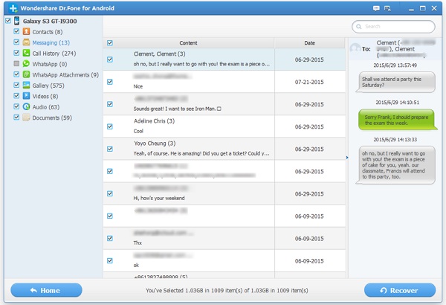The width and height of the screenshot is (446, 305).
Task: Sort by the Date column header
Action: coord(310,43)
